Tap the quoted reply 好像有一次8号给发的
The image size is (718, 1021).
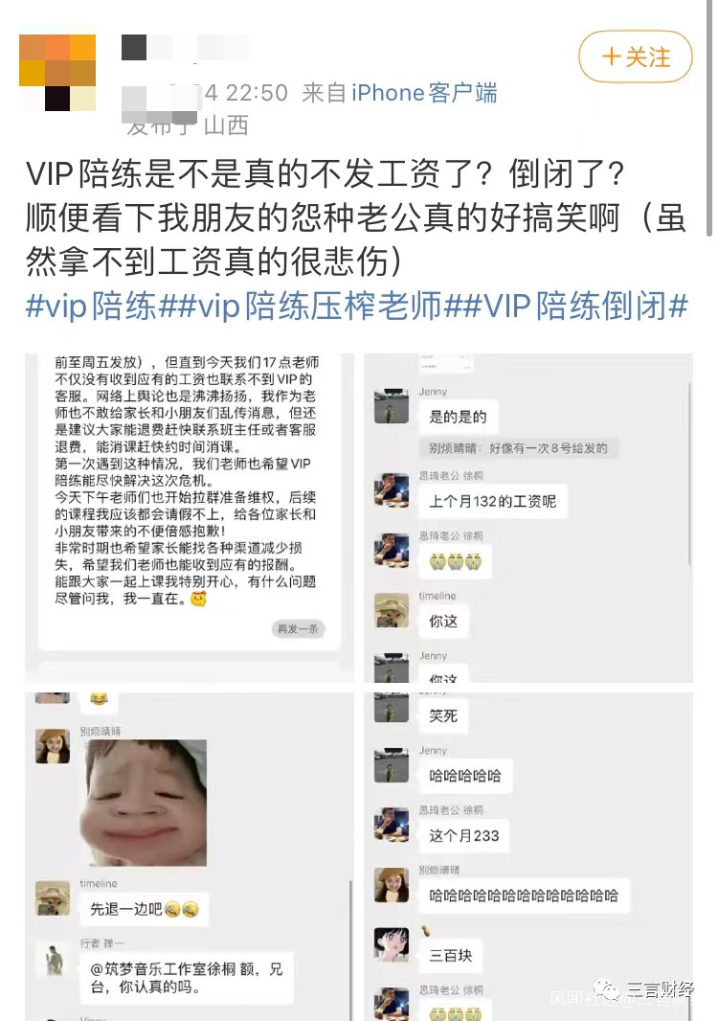click(x=518, y=448)
